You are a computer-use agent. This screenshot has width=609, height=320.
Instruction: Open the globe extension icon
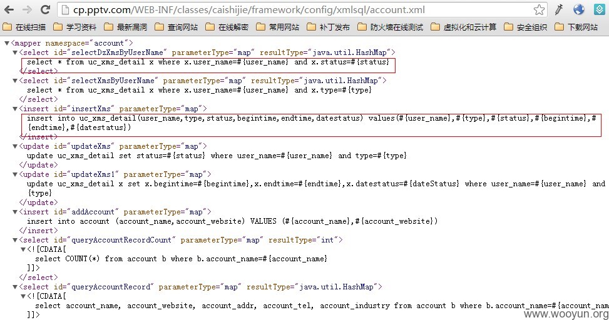579,10
